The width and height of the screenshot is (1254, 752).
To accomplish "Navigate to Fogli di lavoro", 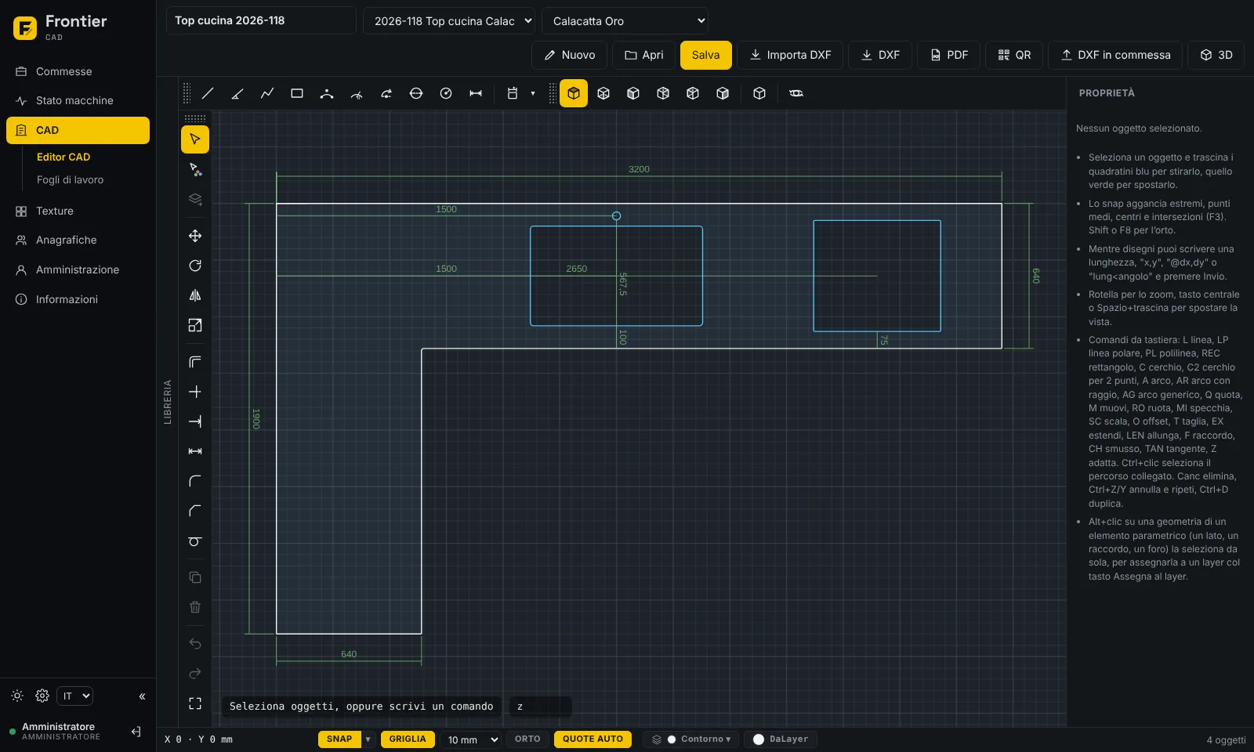I will pos(70,179).
